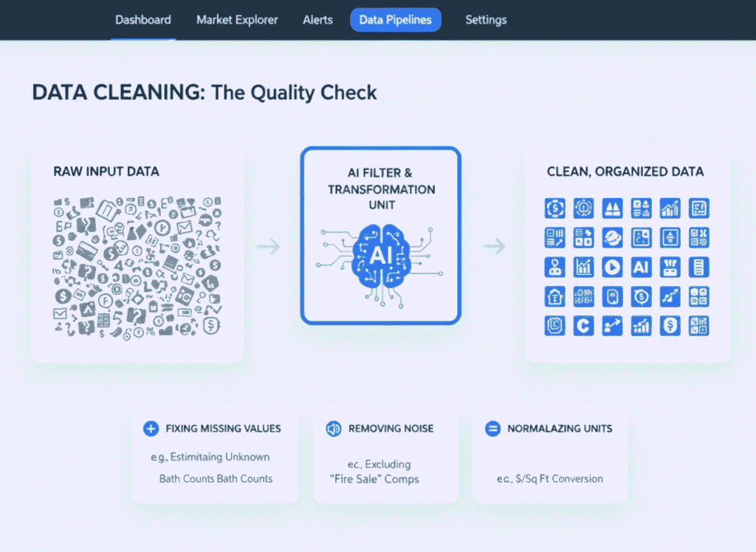The image size is (756, 552).
Task: Click the robot figure icon in clean data grid
Action: click(x=554, y=267)
